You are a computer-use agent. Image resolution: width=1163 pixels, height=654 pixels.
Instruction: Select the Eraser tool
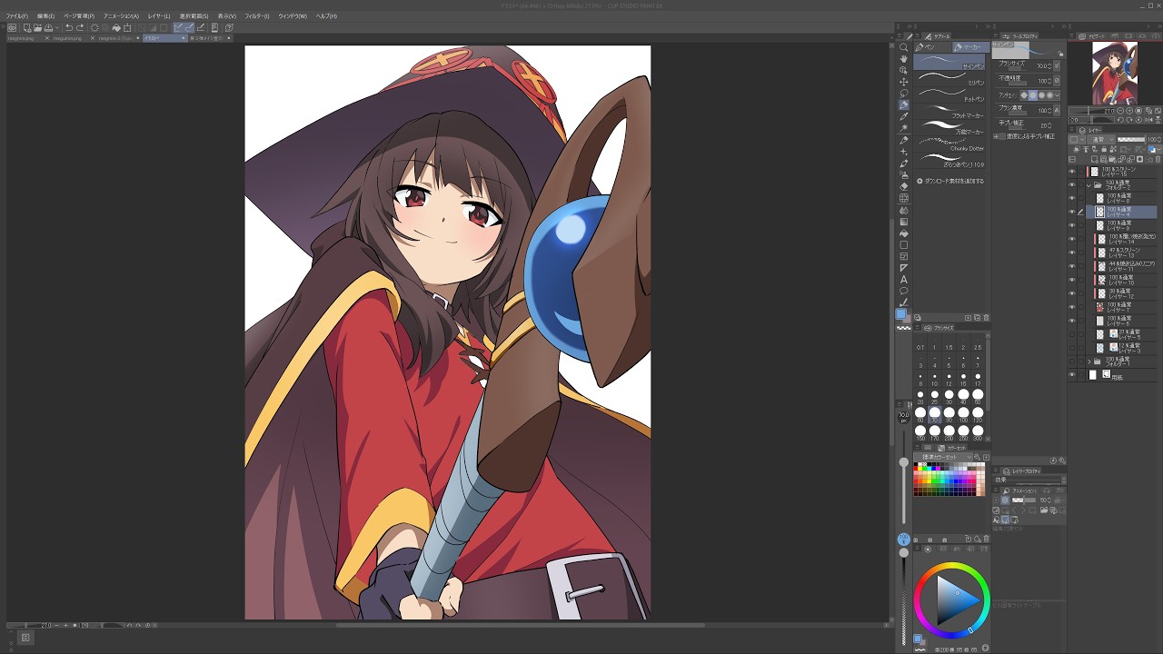903,186
